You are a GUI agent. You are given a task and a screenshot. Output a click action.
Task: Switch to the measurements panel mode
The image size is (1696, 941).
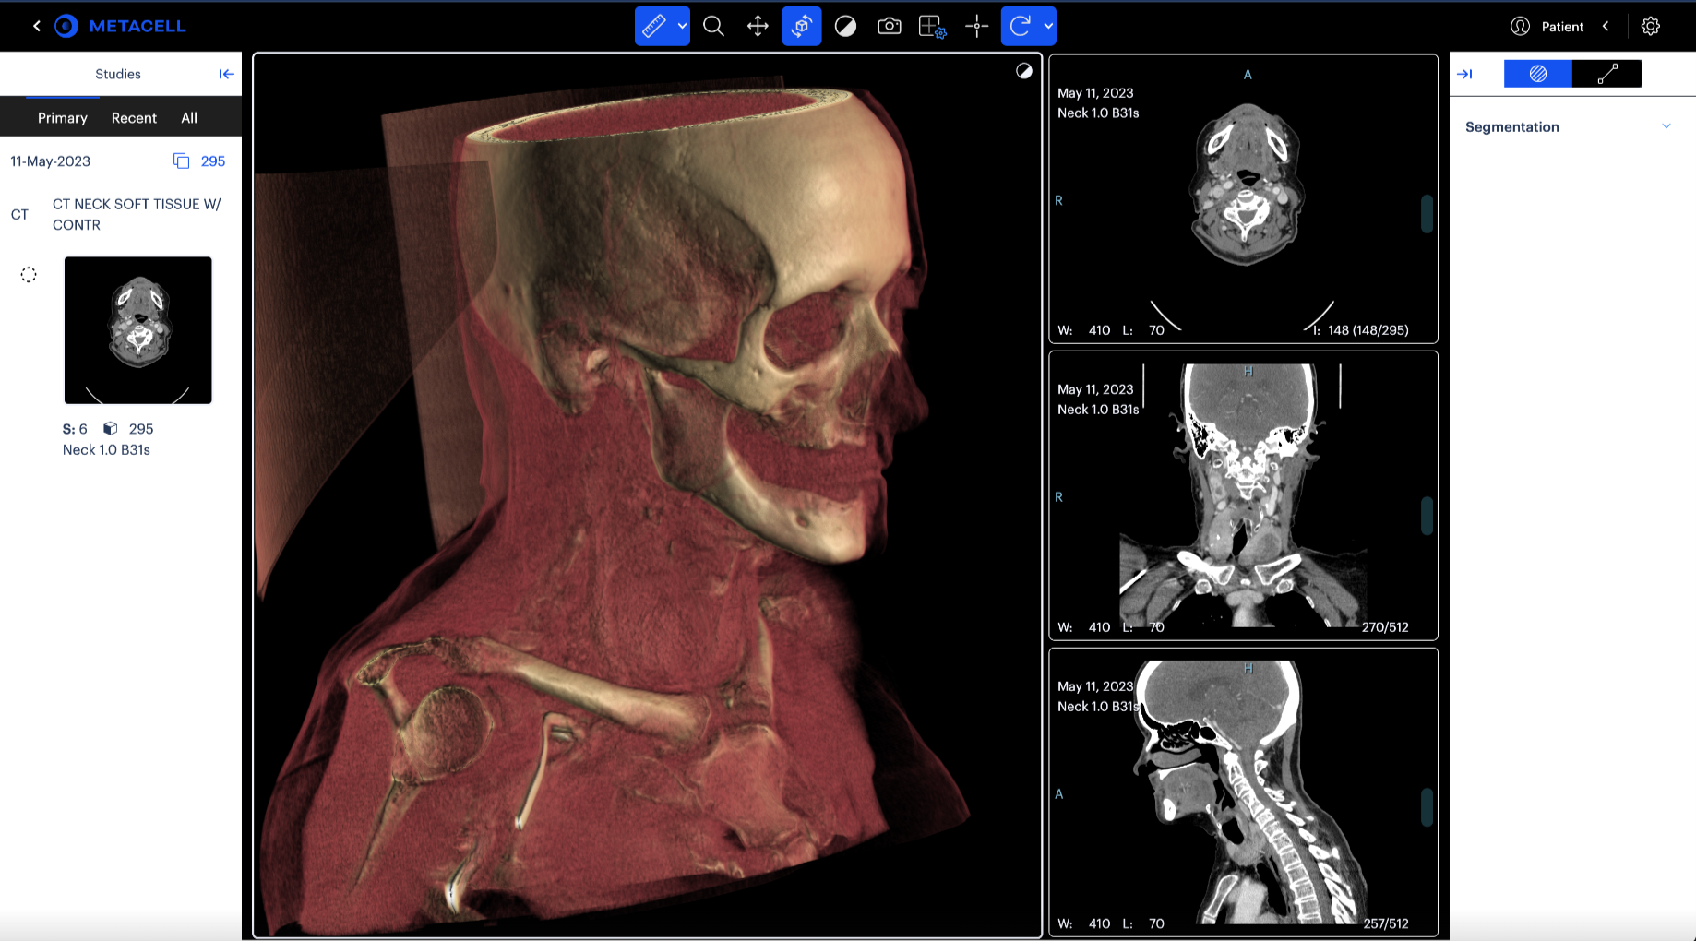[1606, 74]
